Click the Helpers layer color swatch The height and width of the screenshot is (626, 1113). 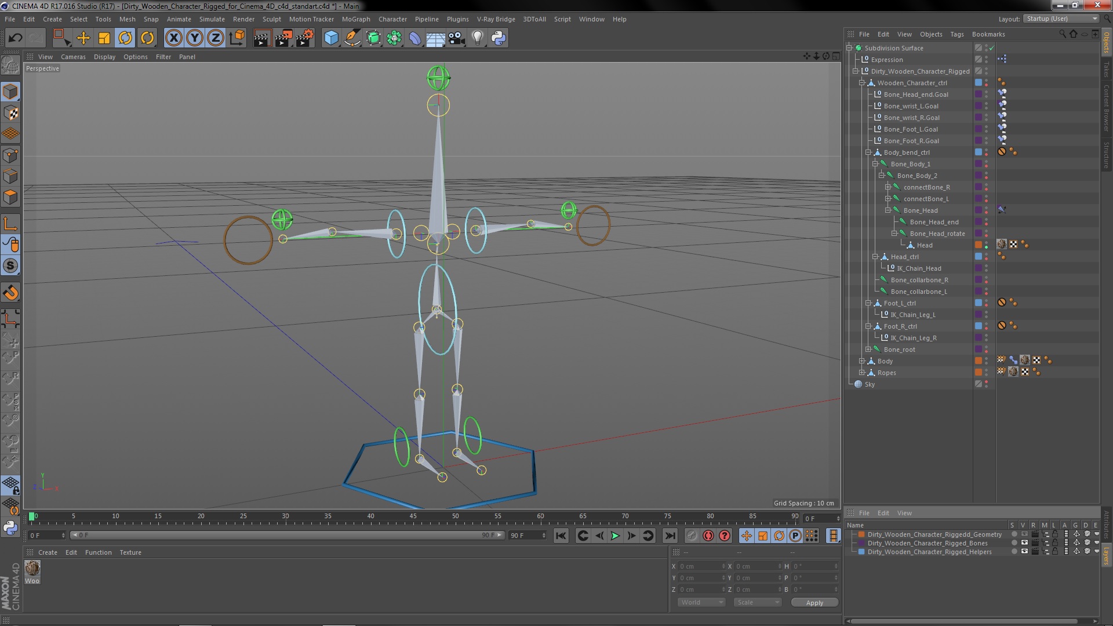click(861, 552)
